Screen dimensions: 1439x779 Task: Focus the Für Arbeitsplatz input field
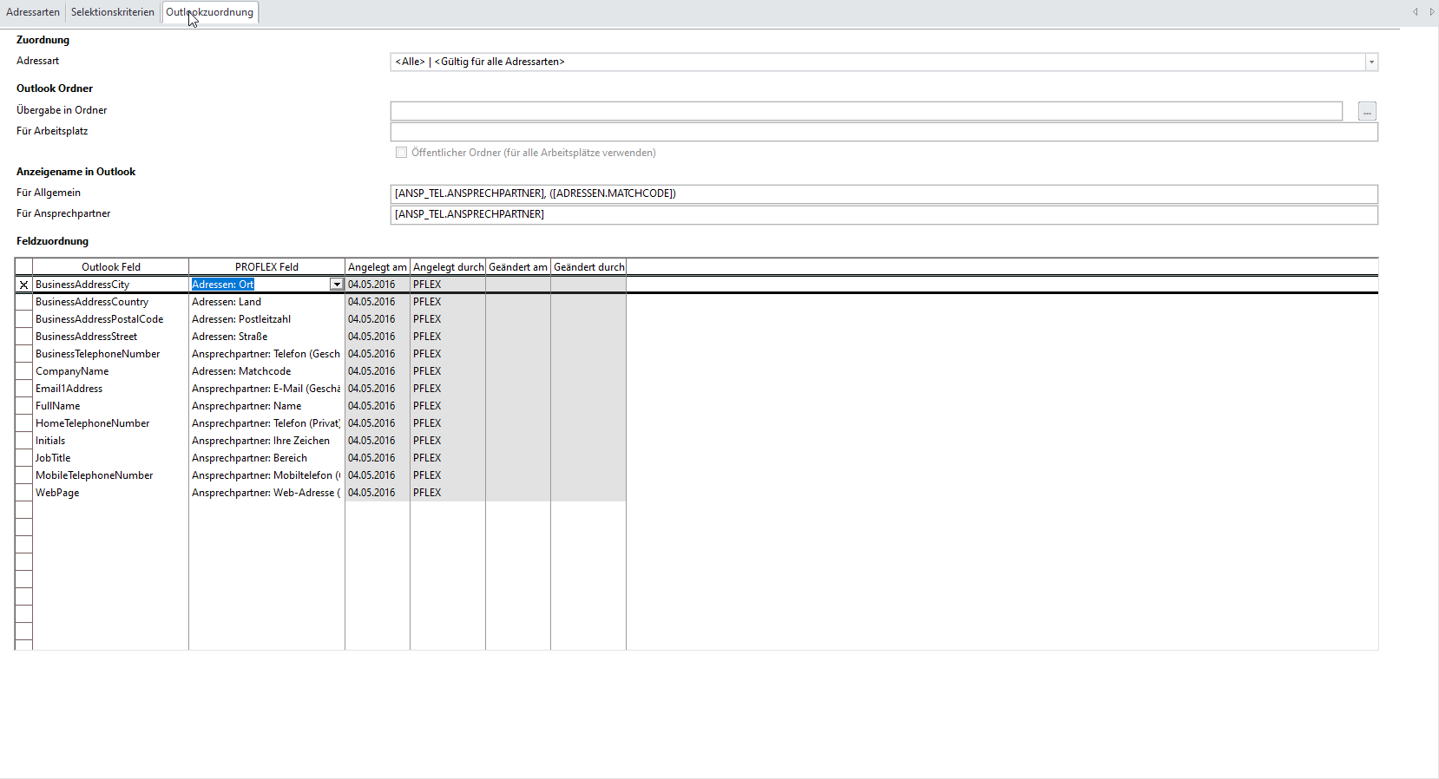click(x=884, y=132)
